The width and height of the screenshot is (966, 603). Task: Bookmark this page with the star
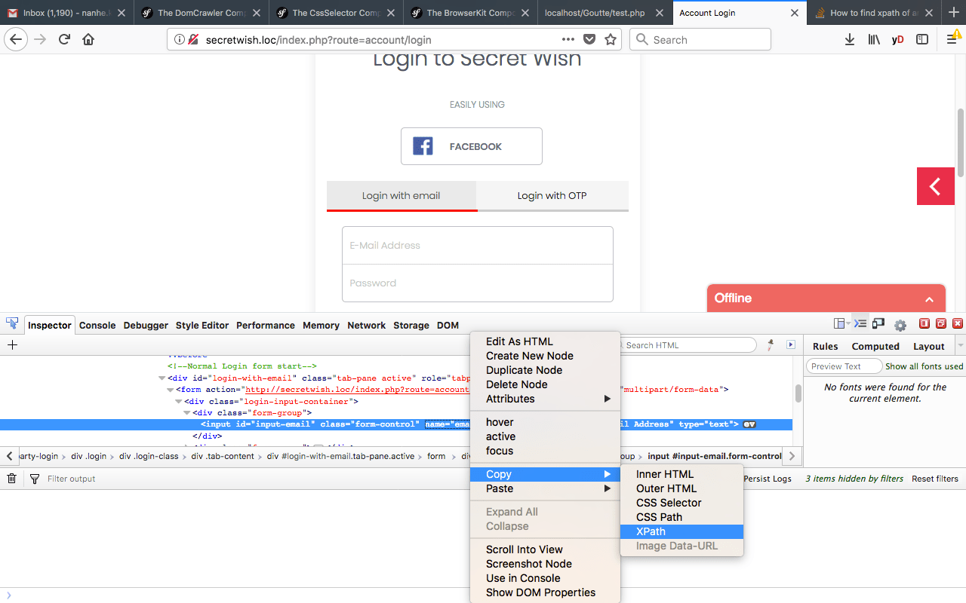(x=611, y=40)
